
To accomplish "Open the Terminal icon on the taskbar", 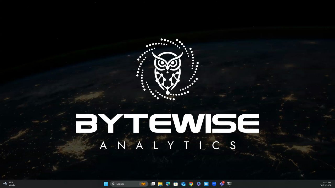I will (229, 184).
